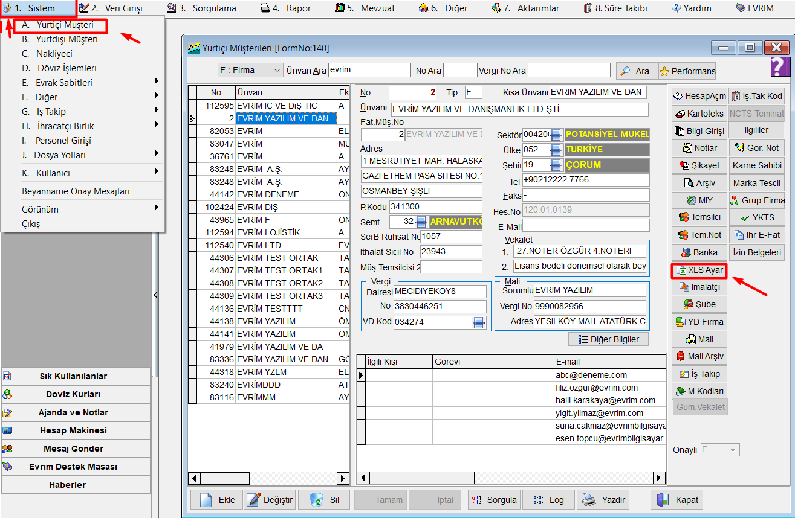
Task: Open İmalatçı manufacturer button
Action: [x=699, y=287]
